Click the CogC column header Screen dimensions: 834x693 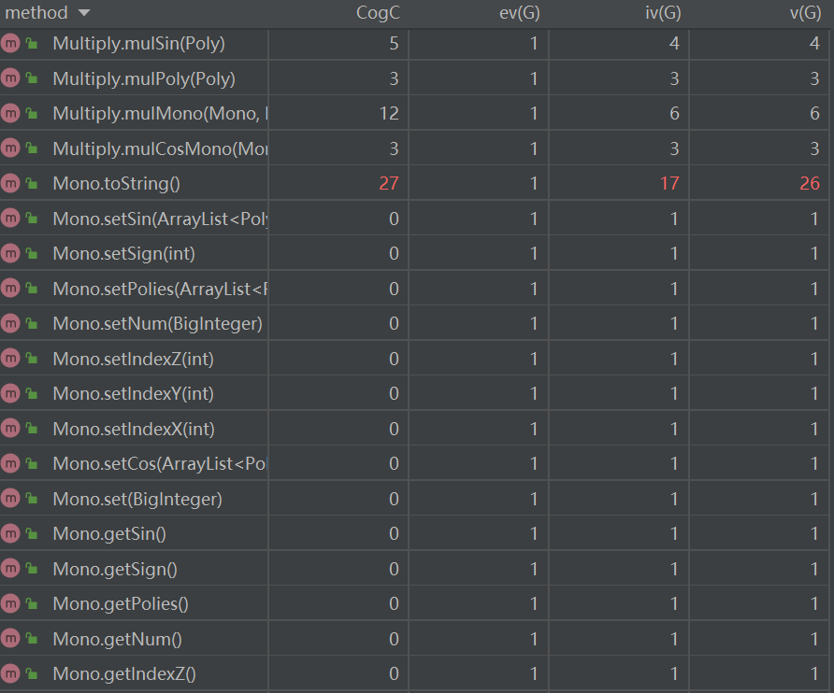pos(378,13)
